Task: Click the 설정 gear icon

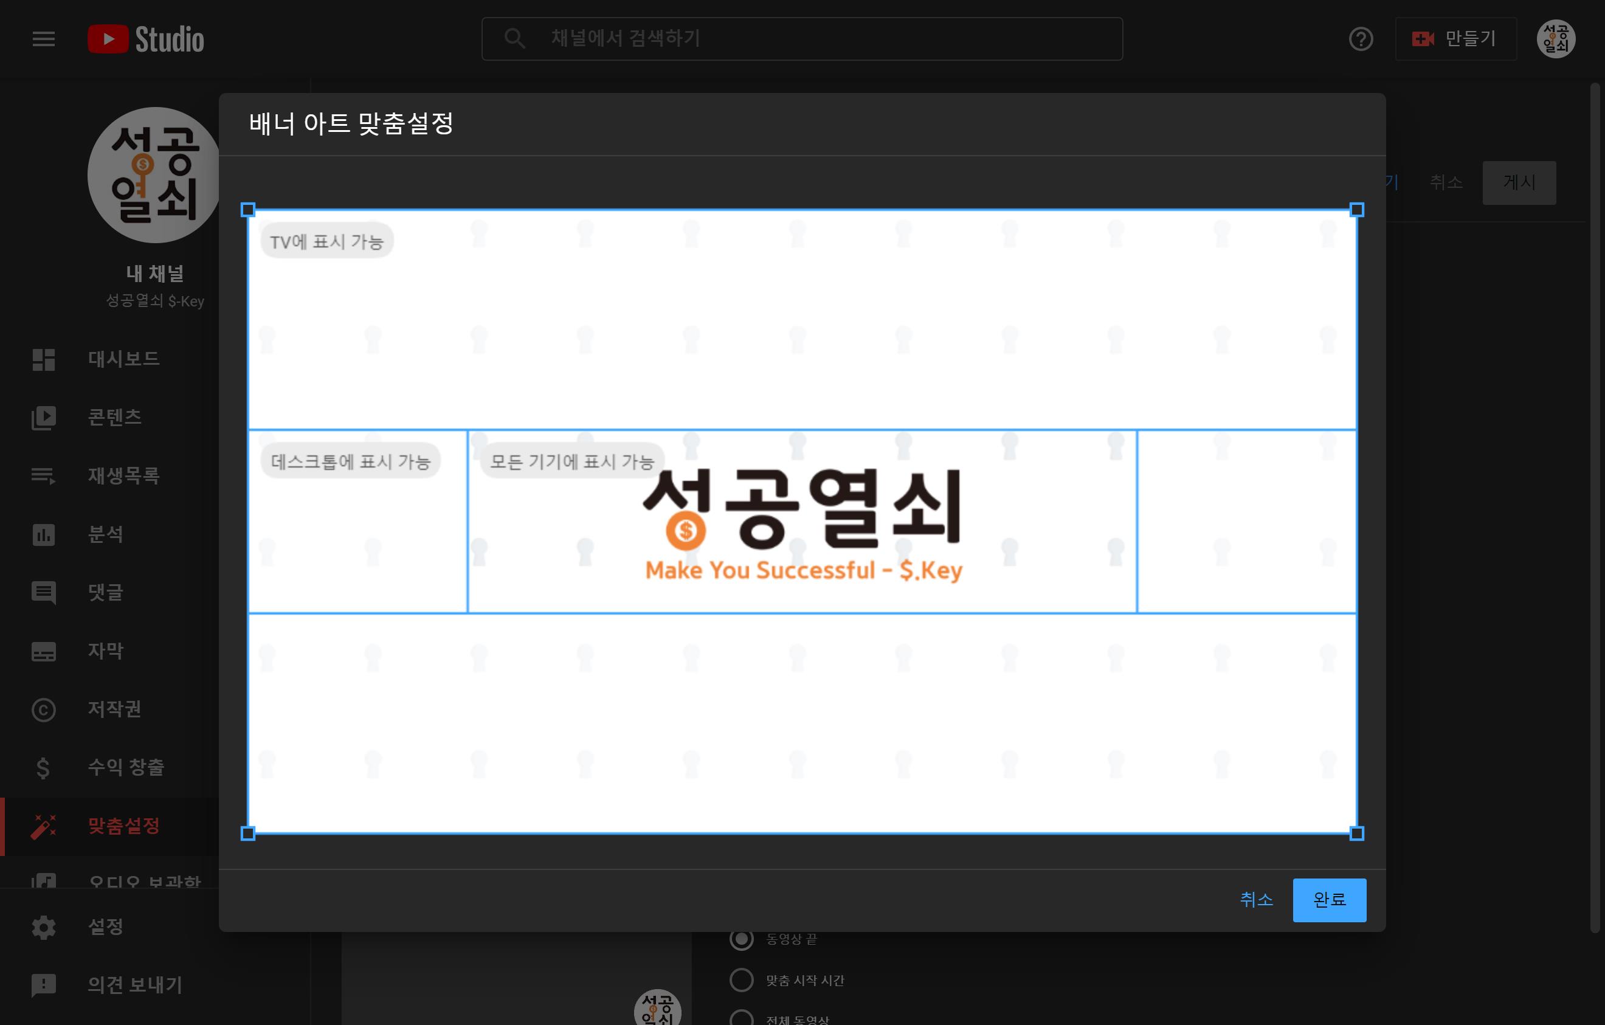Action: (x=43, y=927)
